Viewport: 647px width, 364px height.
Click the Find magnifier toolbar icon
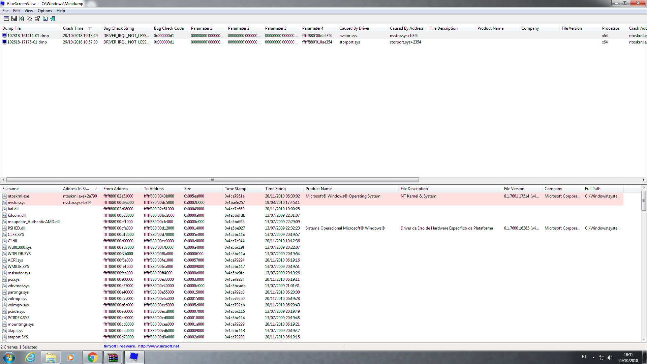click(45, 19)
